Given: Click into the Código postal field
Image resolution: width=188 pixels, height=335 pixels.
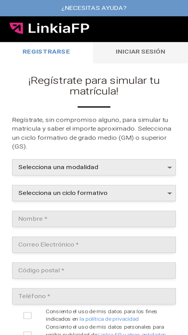Looking at the screenshot, I should (94, 271).
